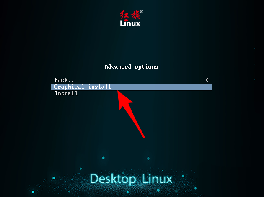Select the plain Install boot option

[x=66, y=93]
